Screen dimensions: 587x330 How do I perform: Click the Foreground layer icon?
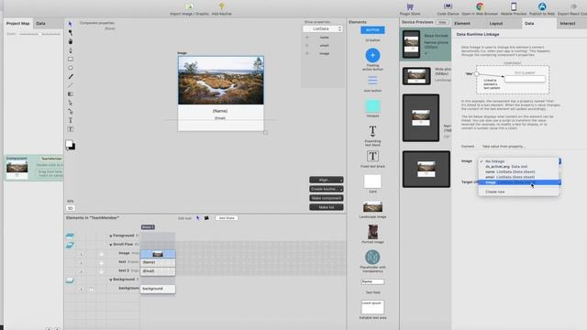(70, 236)
